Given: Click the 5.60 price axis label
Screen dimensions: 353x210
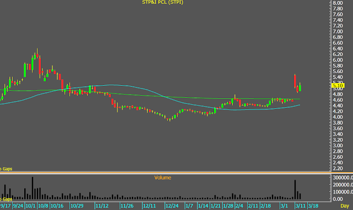Looking at the screenshot, I should [338, 71].
